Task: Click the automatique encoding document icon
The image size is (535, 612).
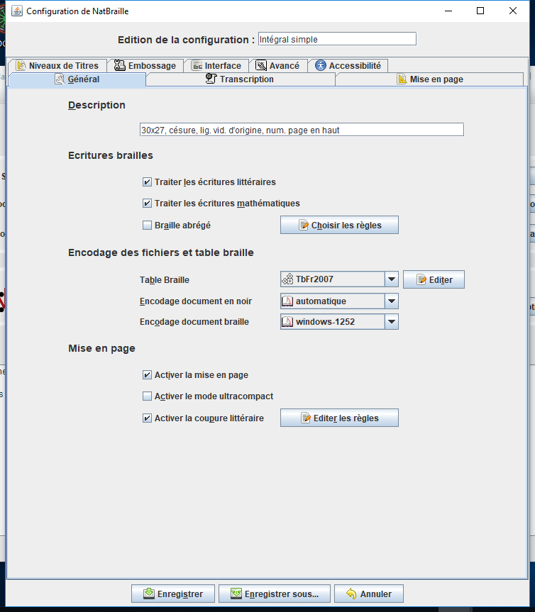Action: [x=287, y=301]
